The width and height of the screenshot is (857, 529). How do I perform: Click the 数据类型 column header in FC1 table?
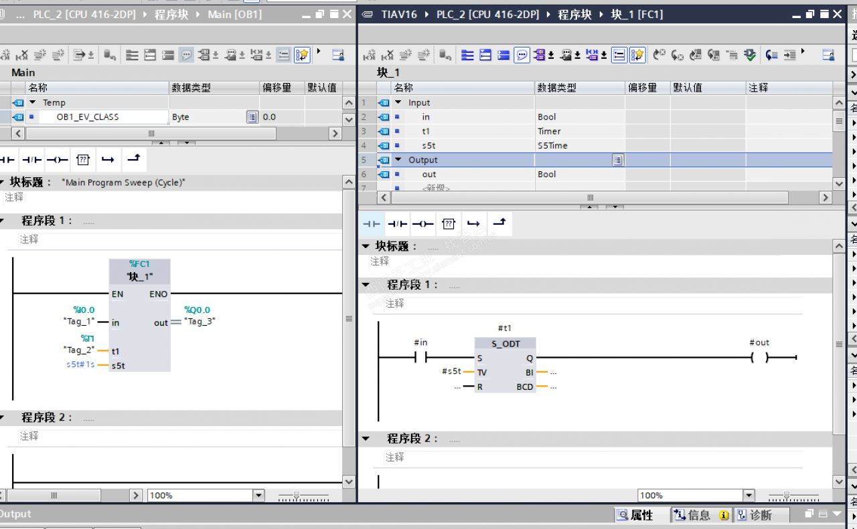(579, 88)
